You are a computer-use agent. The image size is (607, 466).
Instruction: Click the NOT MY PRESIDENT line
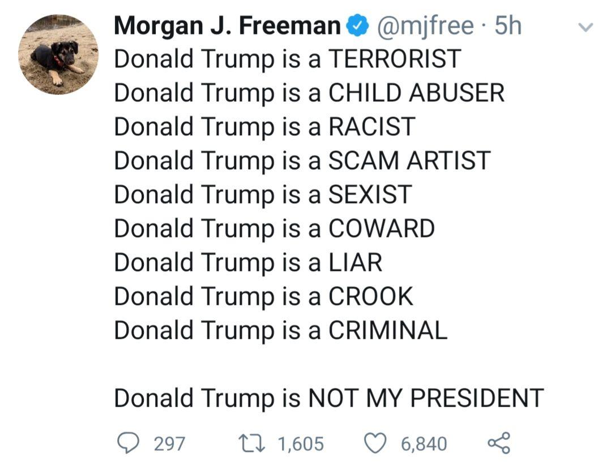(328, 398)
